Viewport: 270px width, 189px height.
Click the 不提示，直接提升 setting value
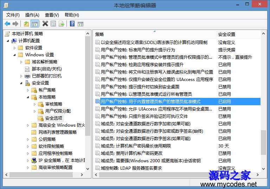tap(235, 57)
